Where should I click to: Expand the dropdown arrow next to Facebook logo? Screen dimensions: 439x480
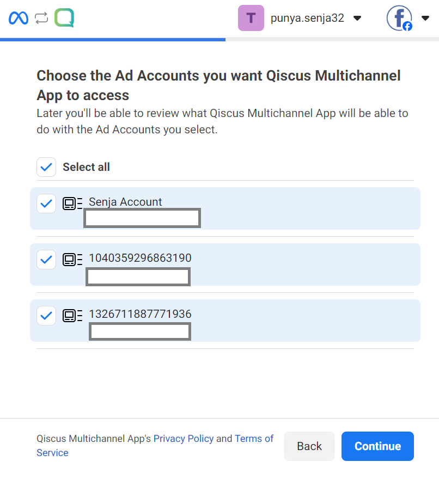point(425,18)
